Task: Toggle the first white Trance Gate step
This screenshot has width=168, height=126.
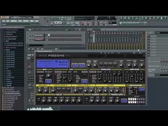Action: tap(129, 99)
